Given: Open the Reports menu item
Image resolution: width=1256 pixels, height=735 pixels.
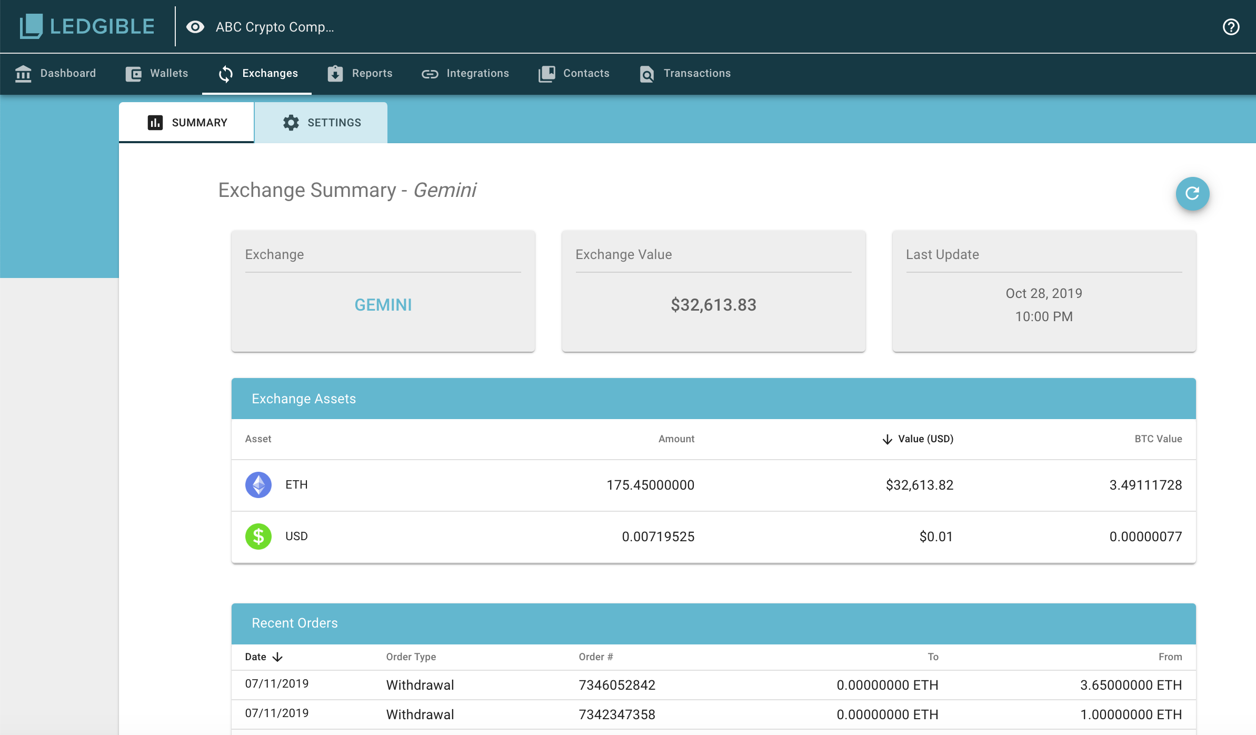Looking at the screenshot, I should coord(360,74).
